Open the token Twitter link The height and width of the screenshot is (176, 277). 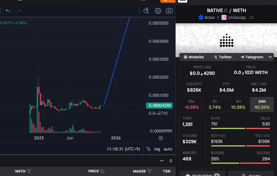click(223, 57)
